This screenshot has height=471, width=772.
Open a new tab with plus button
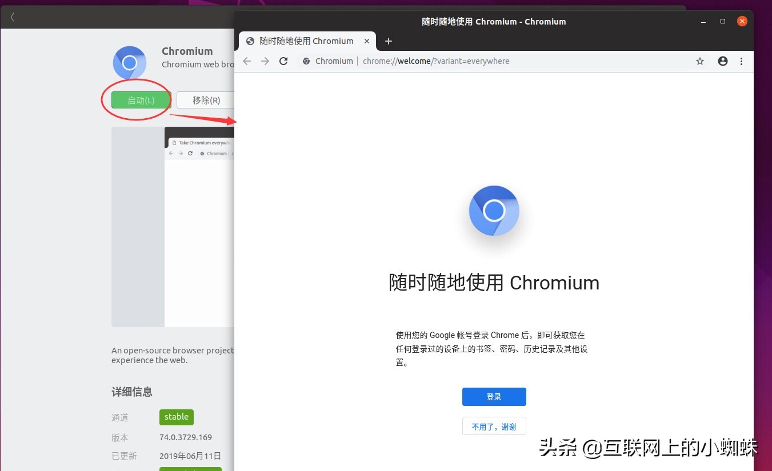click(389, 41)
